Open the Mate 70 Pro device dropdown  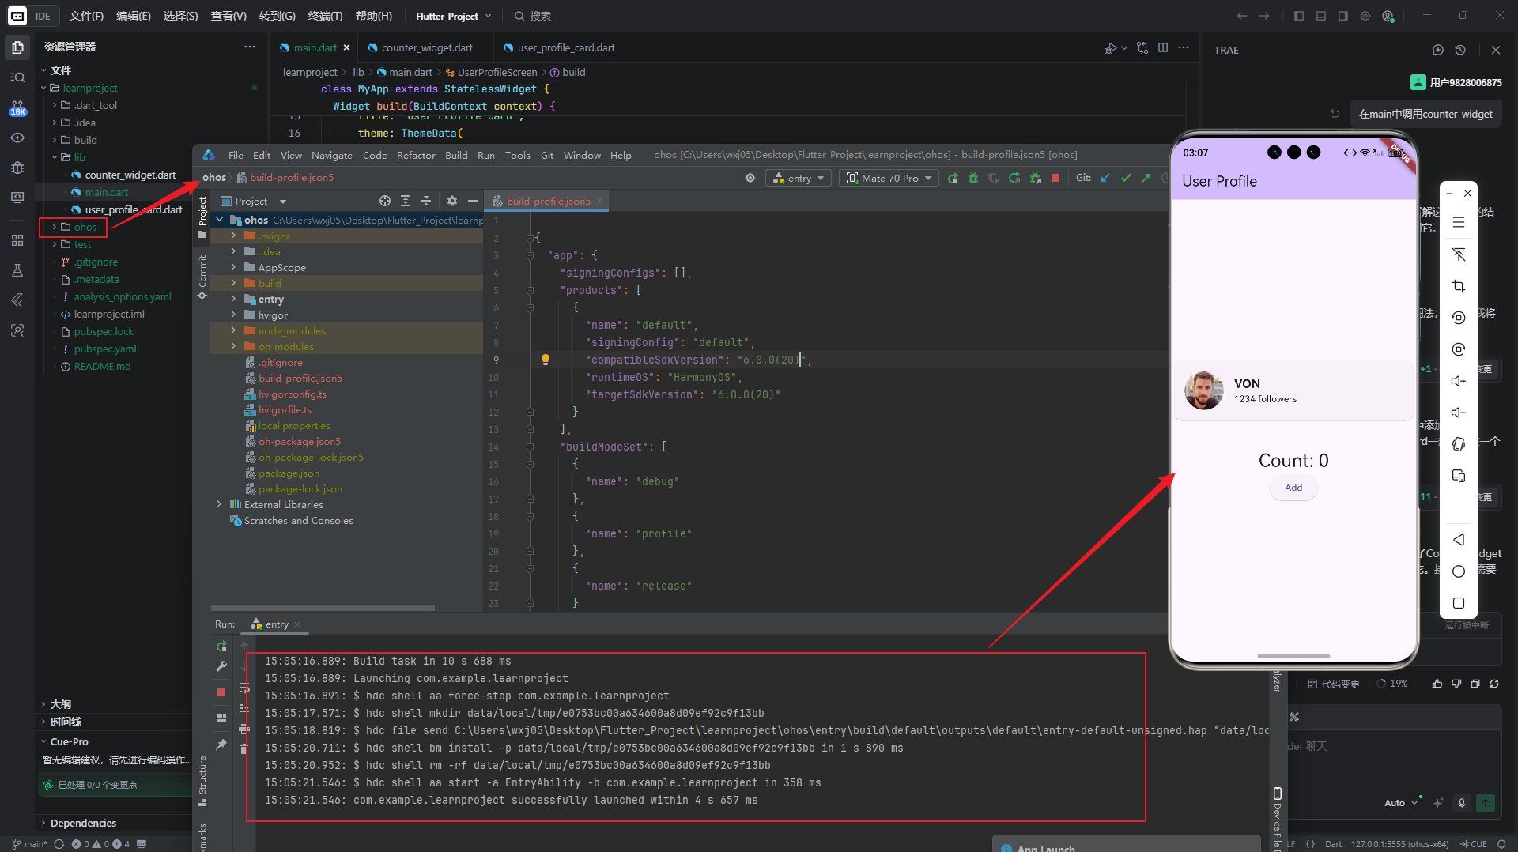[889, 179]
